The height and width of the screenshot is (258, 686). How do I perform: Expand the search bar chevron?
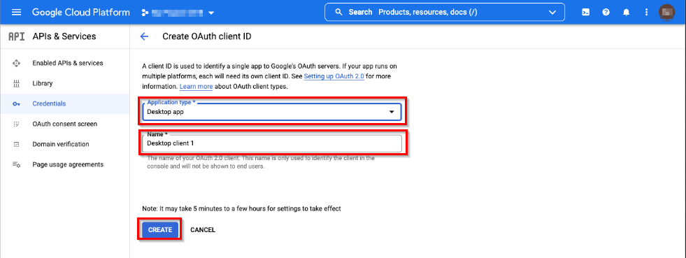[552, 13]
